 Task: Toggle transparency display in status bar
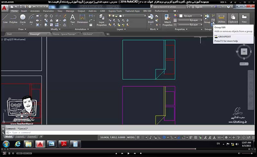(x=196, y=137)
